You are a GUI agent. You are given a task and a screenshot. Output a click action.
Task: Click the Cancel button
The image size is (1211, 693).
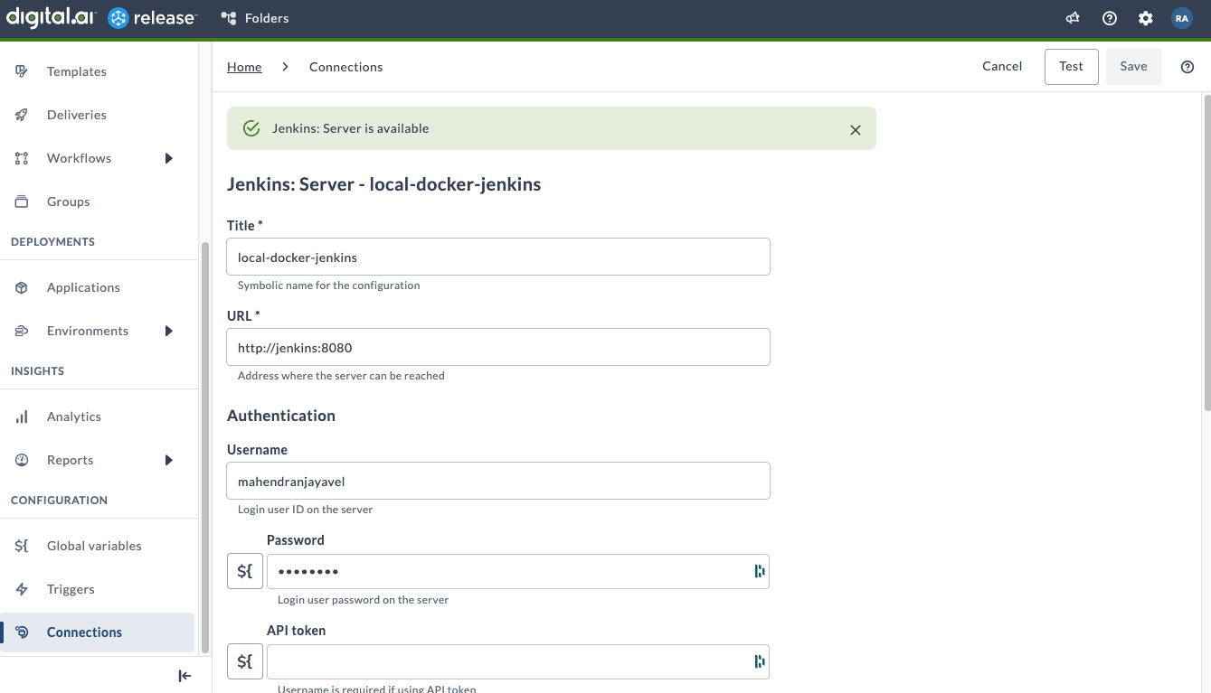pyautogui.click(x=1002, y=66)
